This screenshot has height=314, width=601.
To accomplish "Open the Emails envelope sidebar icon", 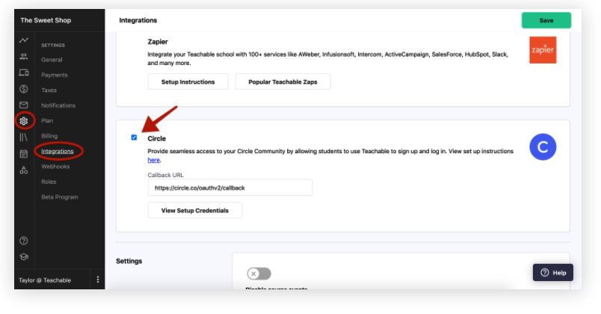I will 24,105.
